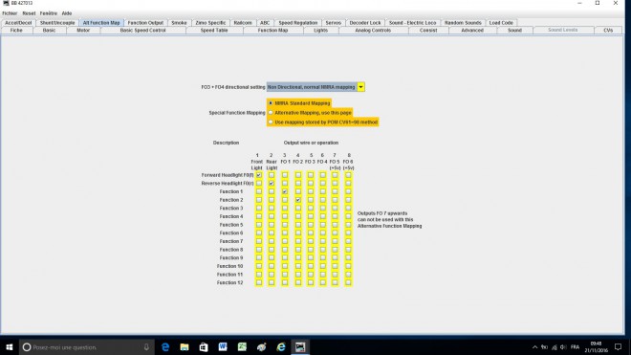Uncheck Function 1 FO 1 checkbox
The height and width of the screenshot is (355, 631).
285,191
